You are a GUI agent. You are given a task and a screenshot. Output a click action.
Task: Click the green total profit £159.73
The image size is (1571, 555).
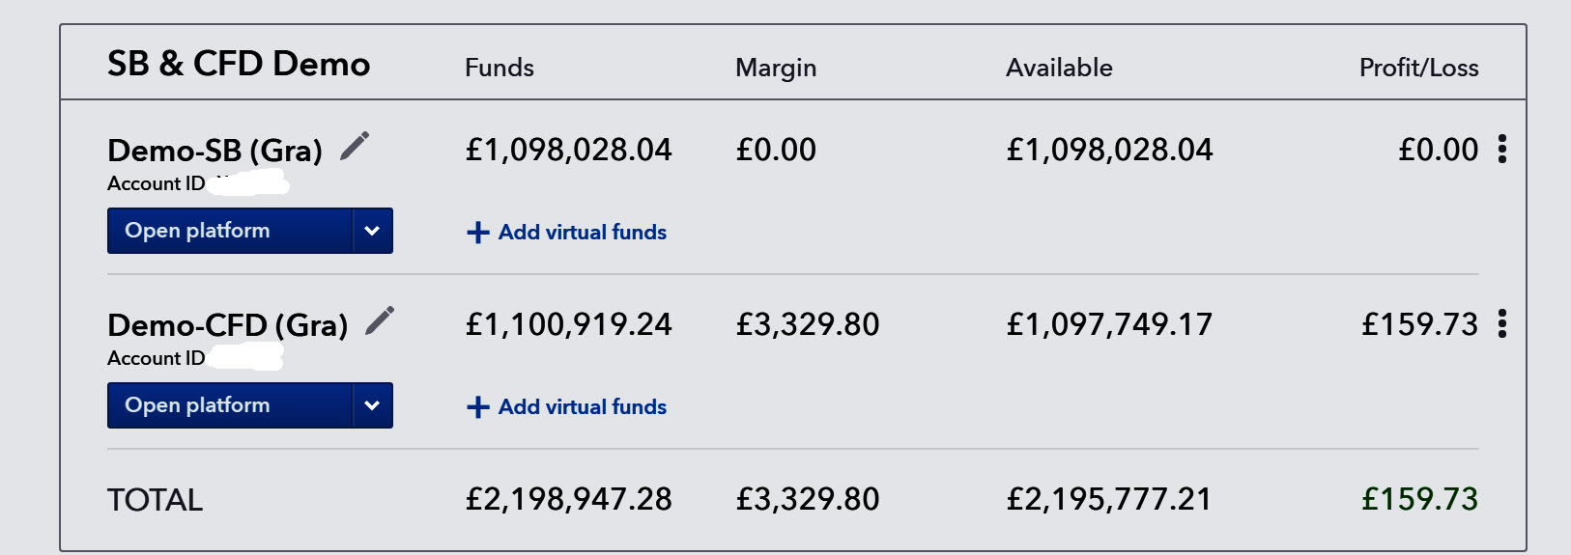click(1419, 499)
